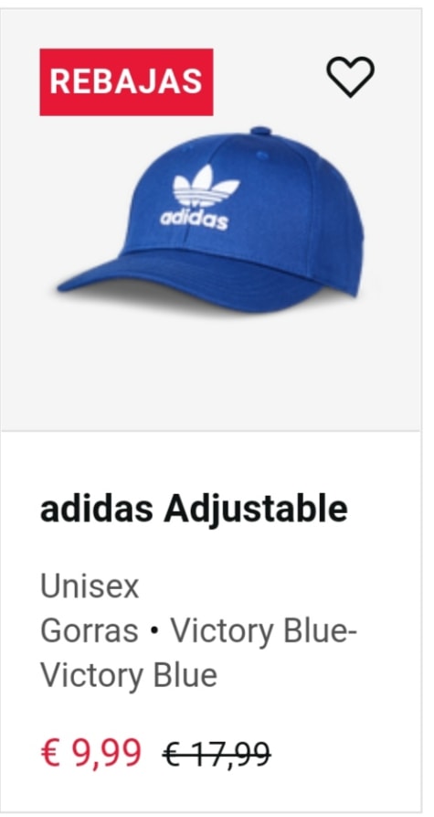Click the Victory Blue- text after Gorras
Viewport: 434px width, 817px height.
click(x=264, y=631)
